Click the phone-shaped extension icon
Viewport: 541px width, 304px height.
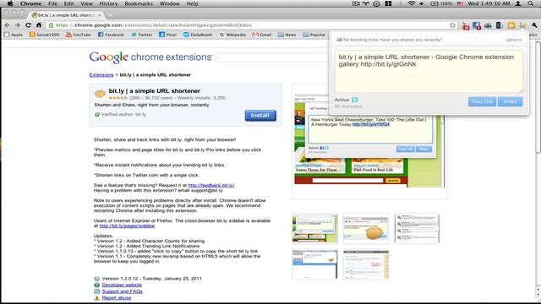pyautogui.click(x=500, y=25)
